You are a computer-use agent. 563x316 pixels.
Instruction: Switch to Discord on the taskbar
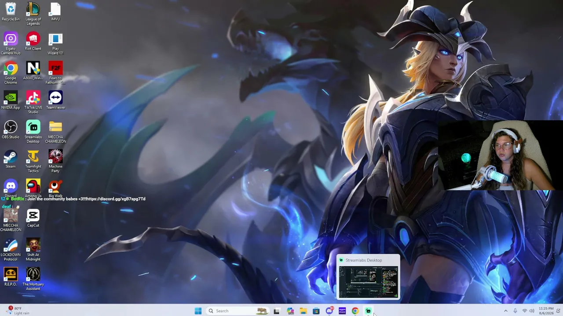point(329,311)
